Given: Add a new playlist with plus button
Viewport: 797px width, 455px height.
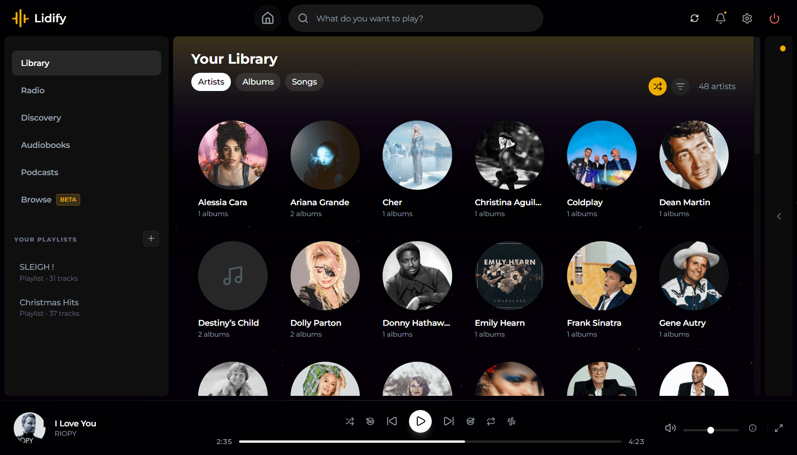Looking at the screenshot, I should pos(151,238).
